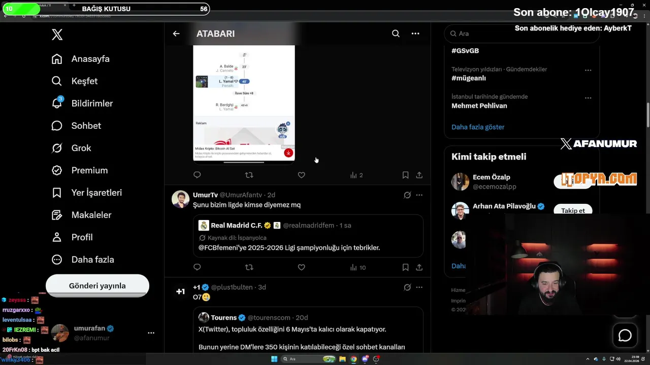The image size is (650, 365).
Task: Like the match screenshot post
Action: pyautogui.click(x=301, y=175)
